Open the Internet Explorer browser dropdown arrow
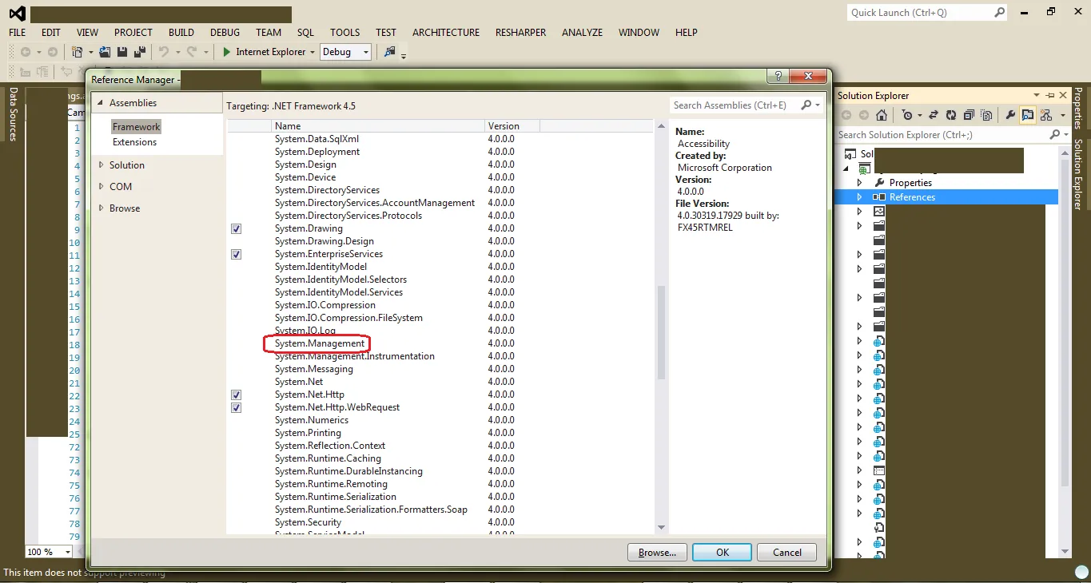The image size is (1091, 583). coord(312,52)
